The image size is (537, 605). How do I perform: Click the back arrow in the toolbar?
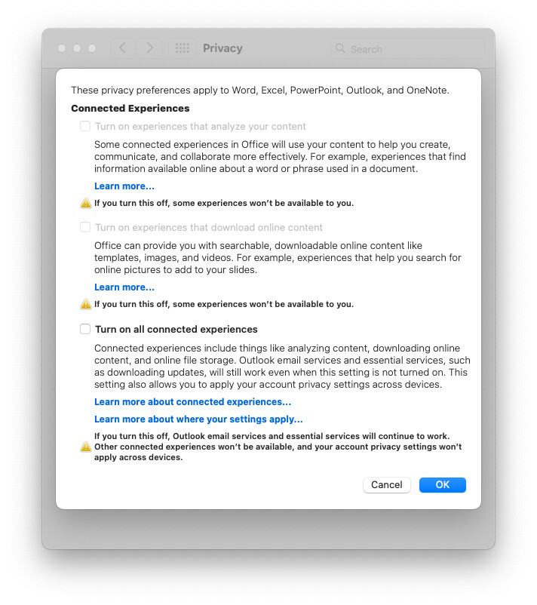[x=122, y=48]
